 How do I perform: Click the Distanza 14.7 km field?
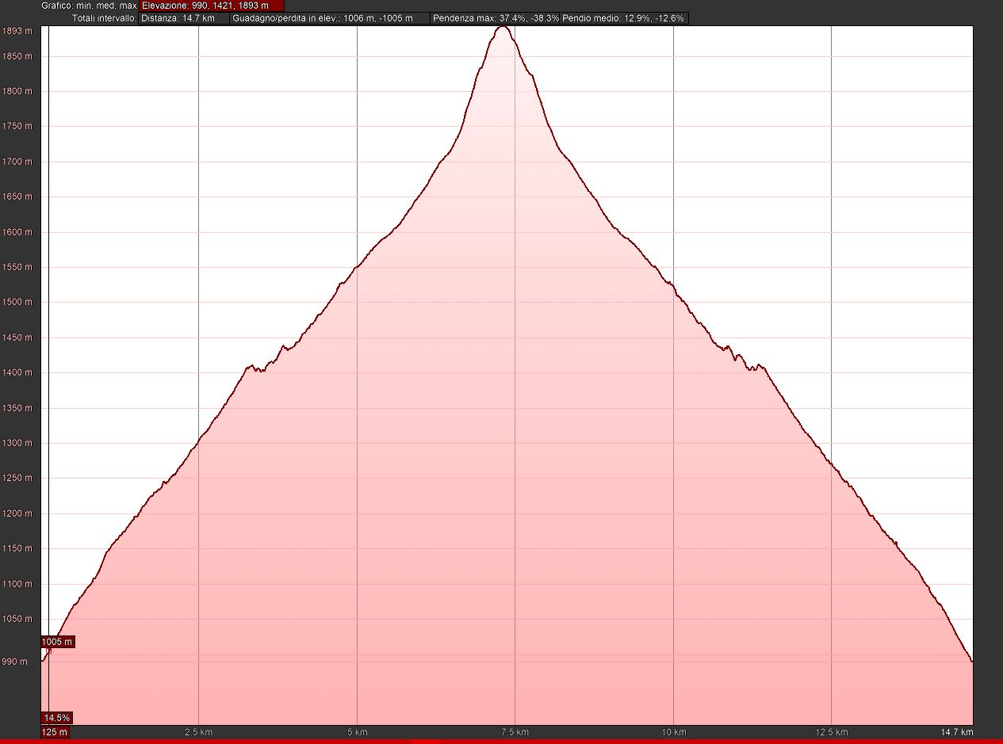click(x=184, y=18)
